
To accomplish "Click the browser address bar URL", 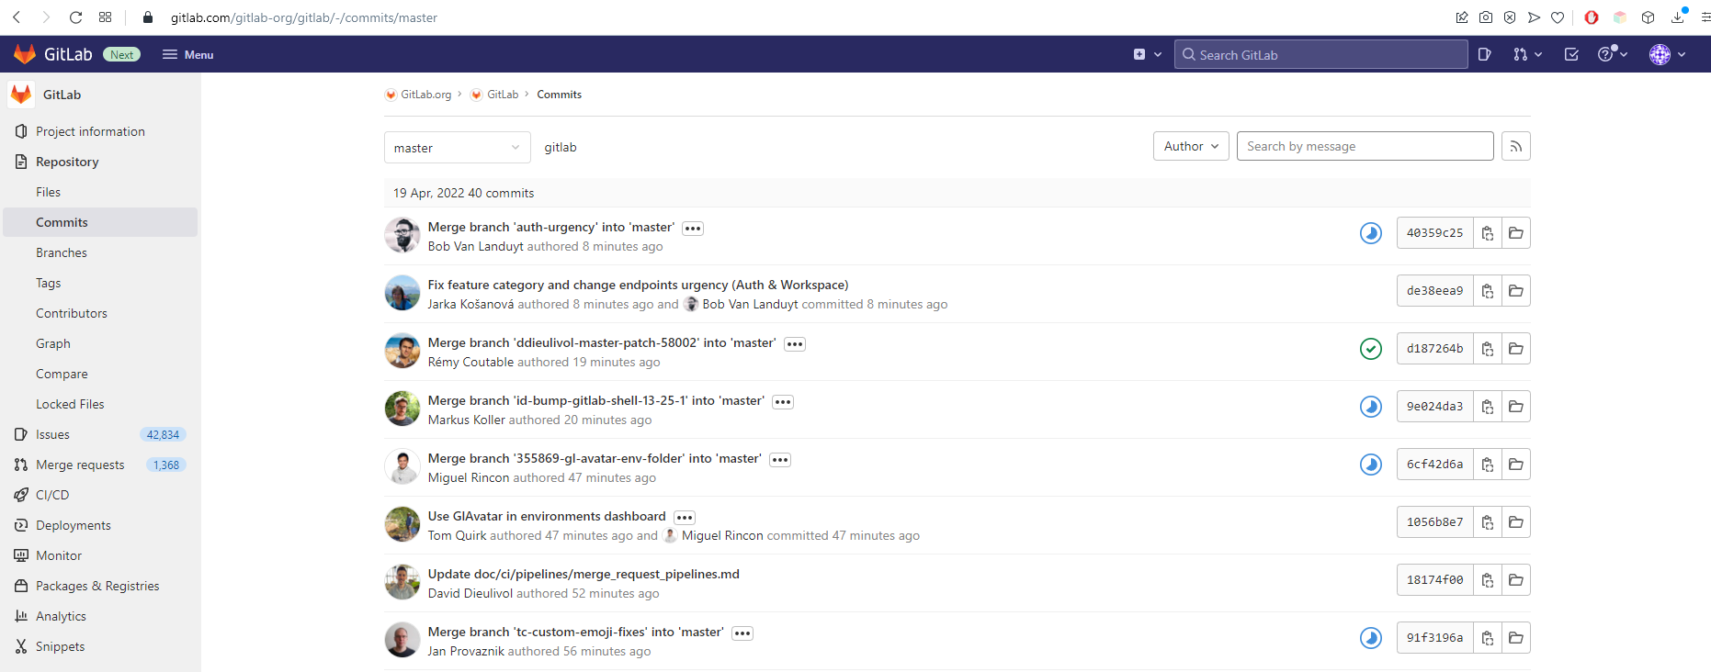I will click(304, 17).
